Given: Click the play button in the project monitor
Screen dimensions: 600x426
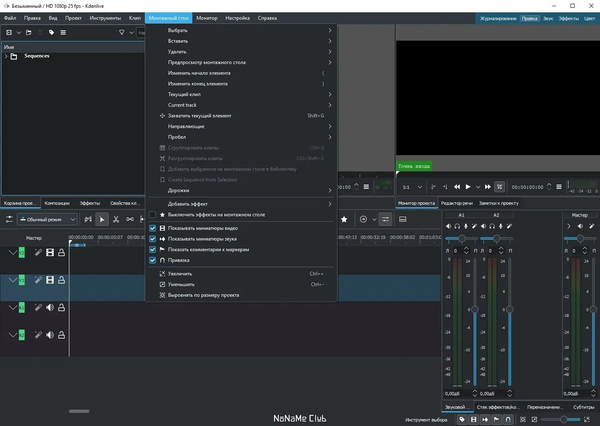Looking at the screenshot, I should point(468,187).
